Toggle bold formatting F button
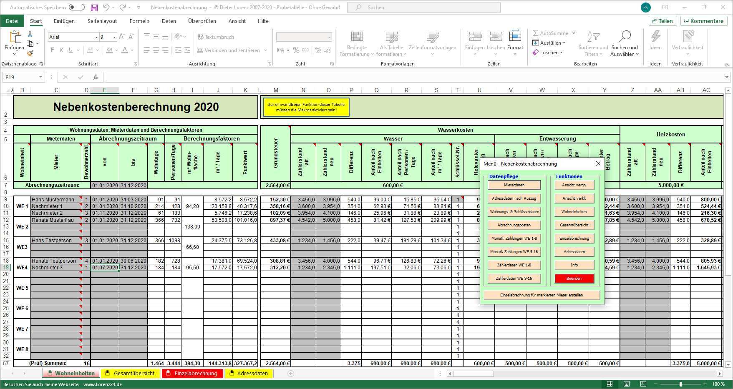The height and width of the screenshot is (389, 733). pyautogui.click(x=52, y=50)
